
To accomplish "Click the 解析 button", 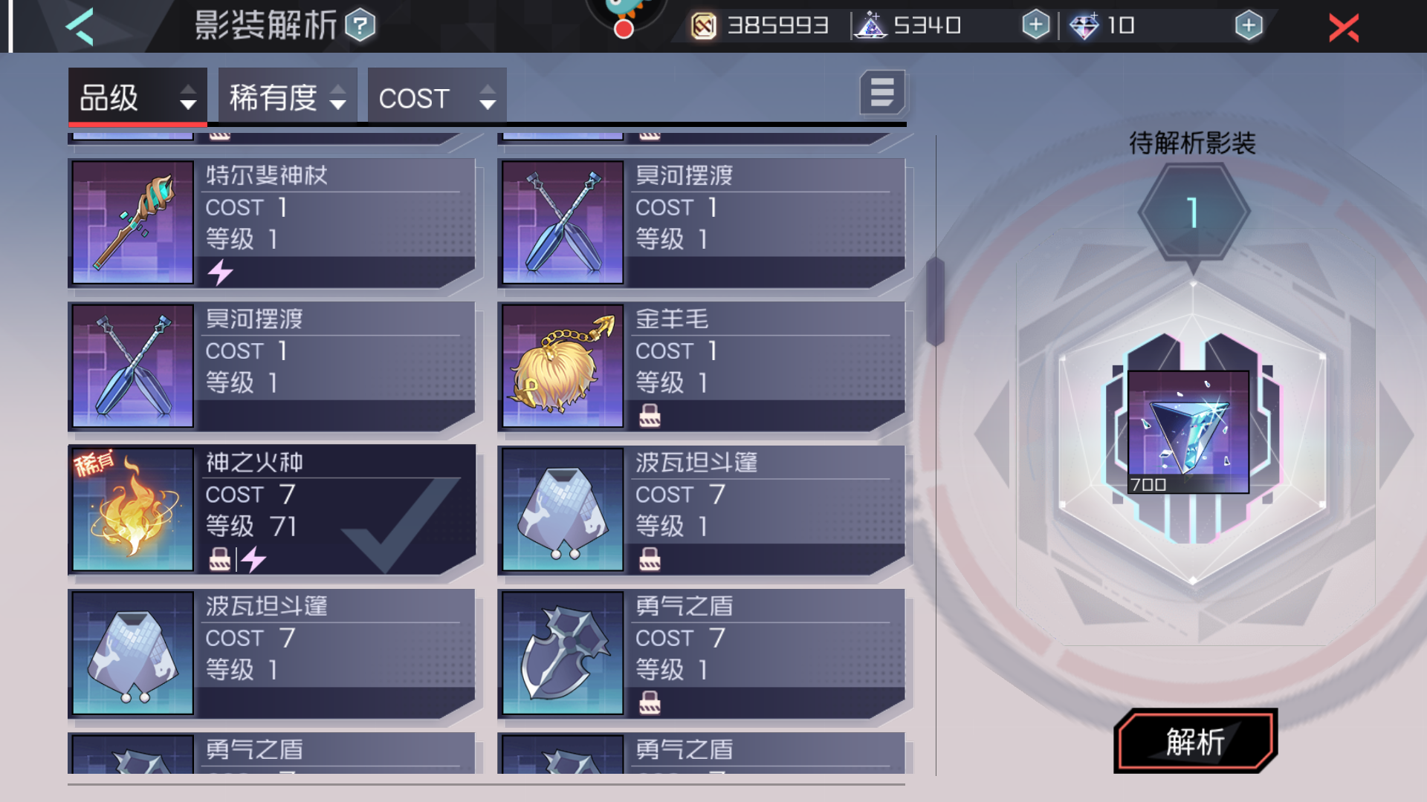I will point(1195,741).
